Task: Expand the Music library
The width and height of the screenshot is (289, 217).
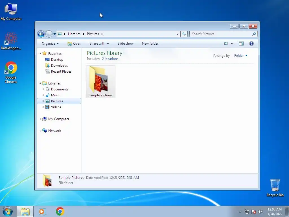Action: click(x=43, y=95)
